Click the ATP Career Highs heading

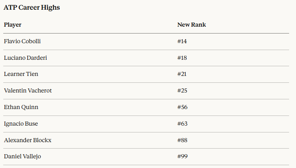point(32,8)
